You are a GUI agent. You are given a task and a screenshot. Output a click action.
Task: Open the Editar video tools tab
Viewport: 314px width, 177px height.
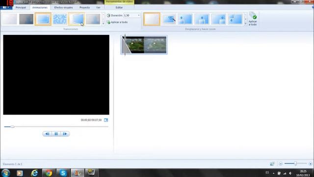click(119, 8)
